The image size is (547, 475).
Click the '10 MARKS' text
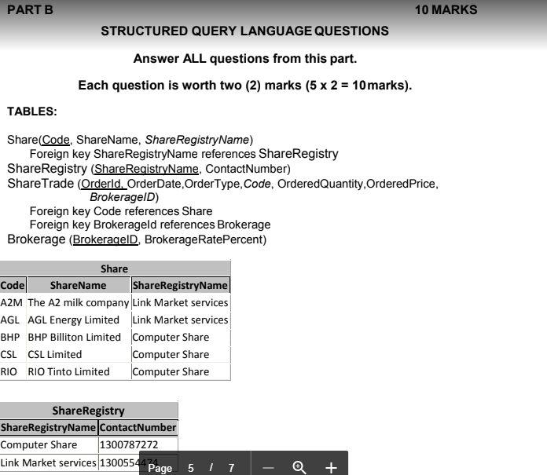(446, 9)
